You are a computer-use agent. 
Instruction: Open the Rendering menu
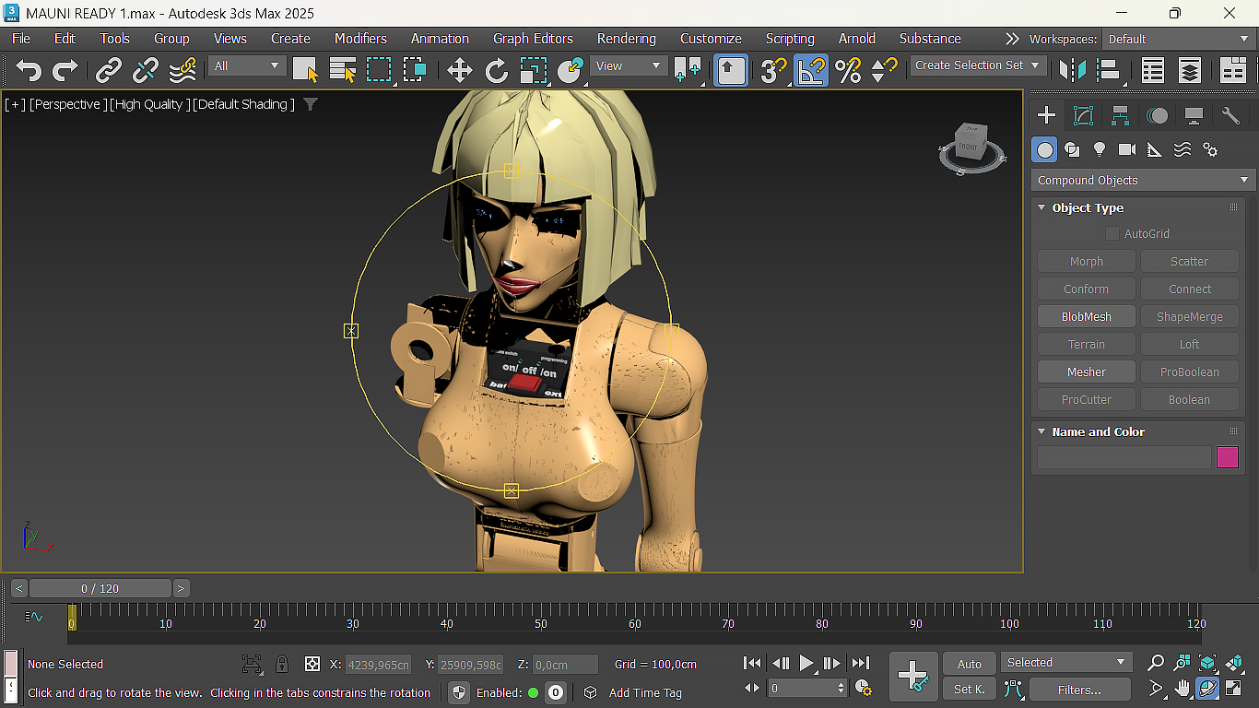(x=627, y=39)
